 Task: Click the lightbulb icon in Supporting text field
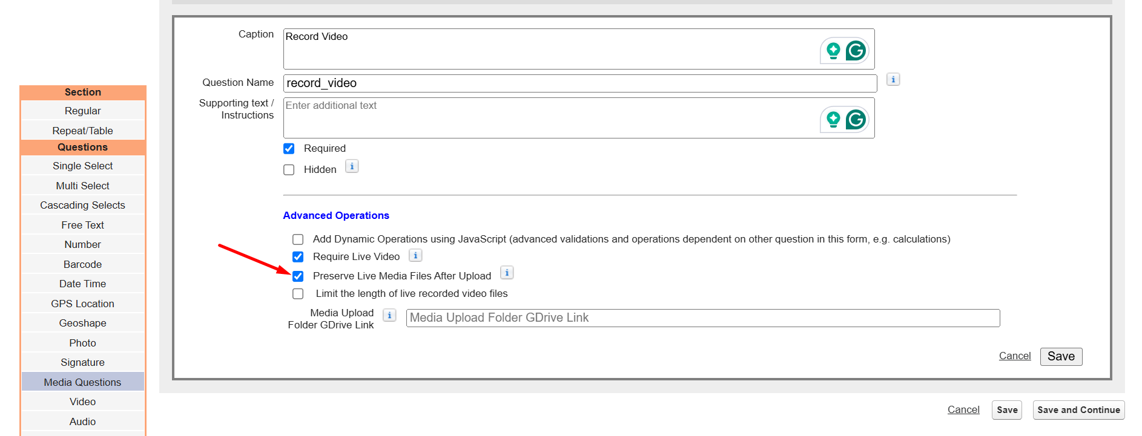coord(833,120)
